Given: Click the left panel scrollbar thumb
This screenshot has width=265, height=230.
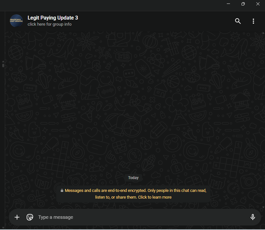Looking at the screenshot, I should [3, 65].
